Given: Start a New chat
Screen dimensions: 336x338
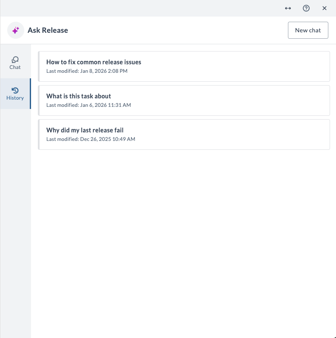Looking at the screenshot, I should [308, 30].
